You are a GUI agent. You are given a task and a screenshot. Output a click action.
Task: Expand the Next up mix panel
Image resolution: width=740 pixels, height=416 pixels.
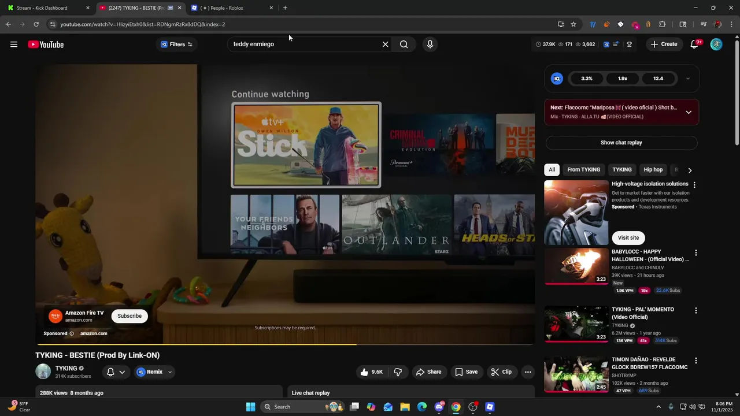[x=689, y=112]
